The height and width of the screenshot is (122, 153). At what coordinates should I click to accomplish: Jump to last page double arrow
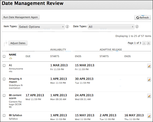coord(148,43)
